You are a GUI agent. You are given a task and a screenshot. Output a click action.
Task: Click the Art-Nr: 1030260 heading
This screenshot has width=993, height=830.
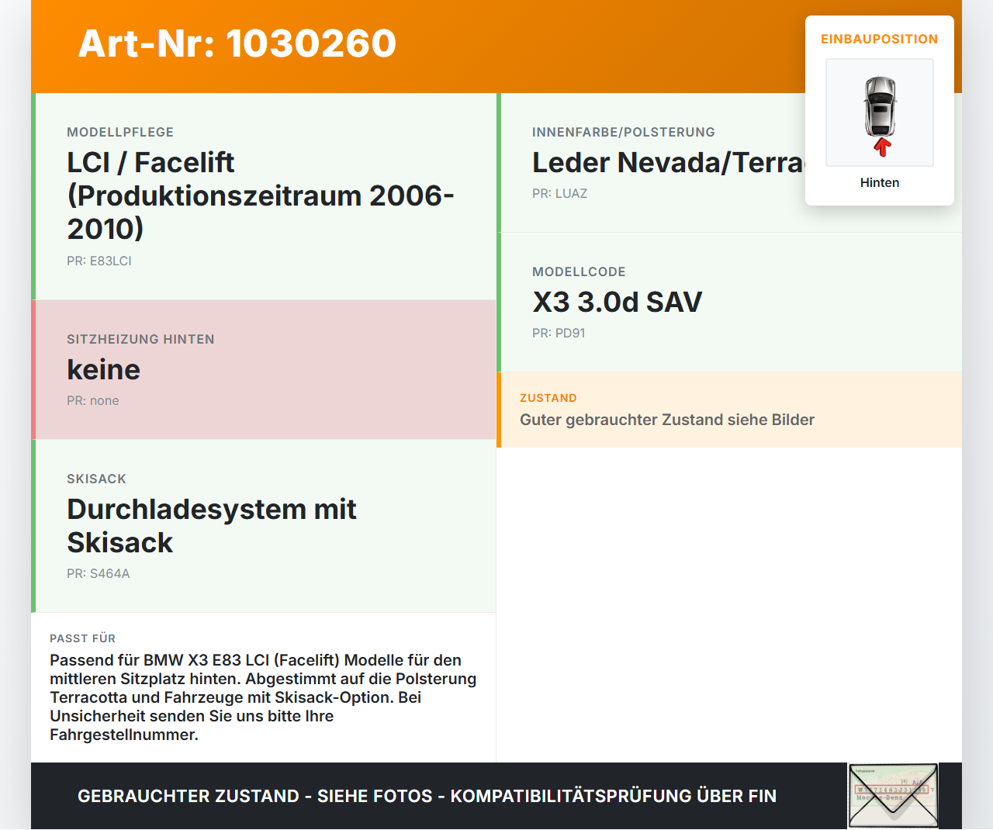tap(237, 43)
